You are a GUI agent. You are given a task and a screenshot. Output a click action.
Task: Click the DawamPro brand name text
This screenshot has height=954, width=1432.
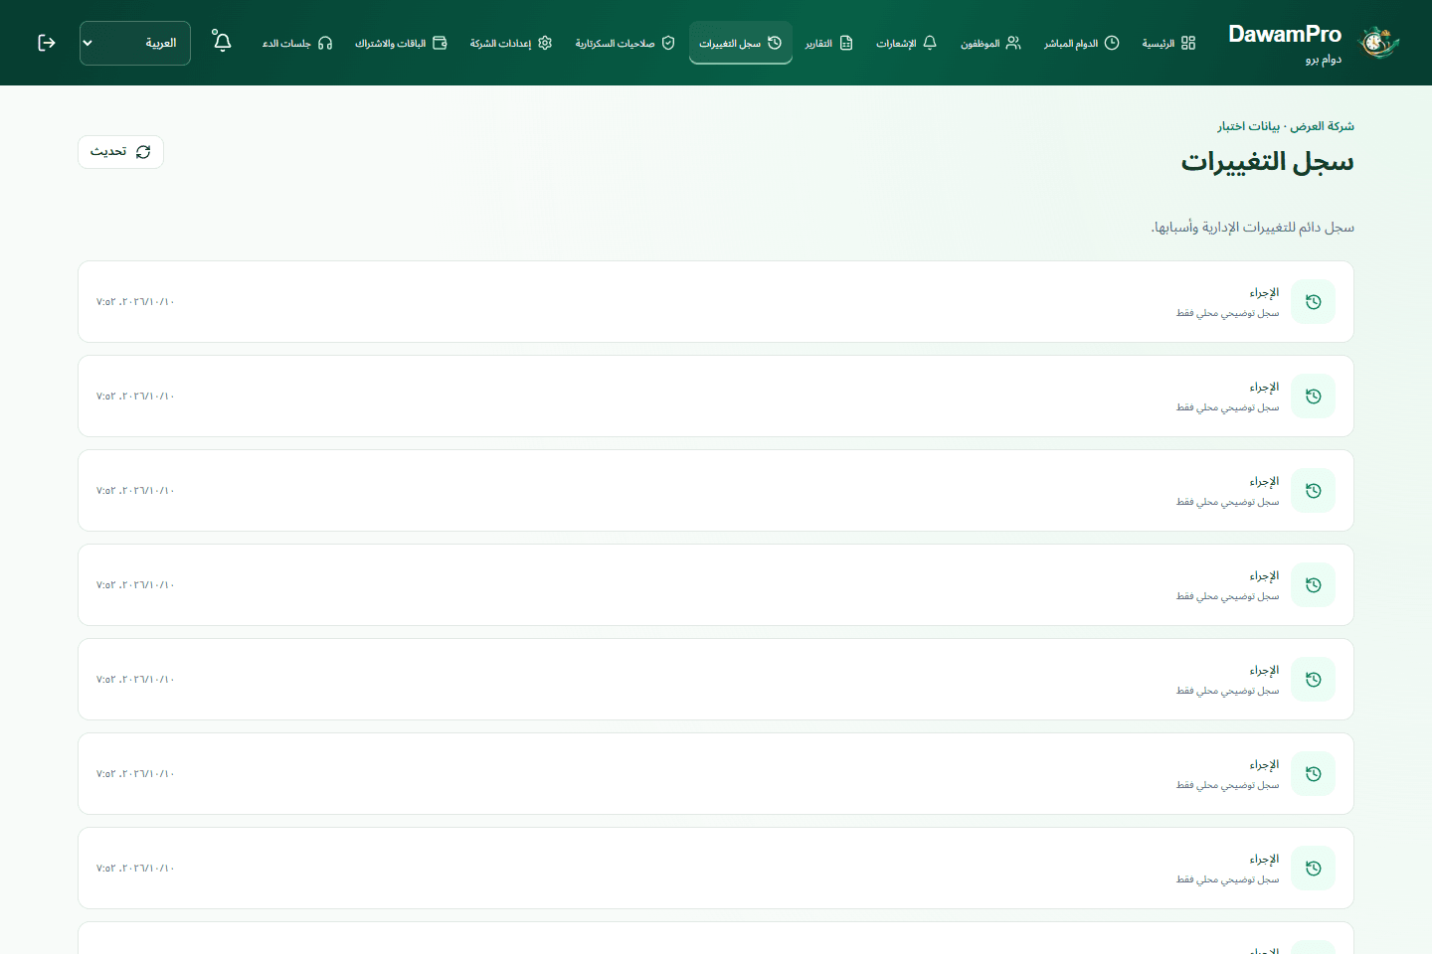1285,34
